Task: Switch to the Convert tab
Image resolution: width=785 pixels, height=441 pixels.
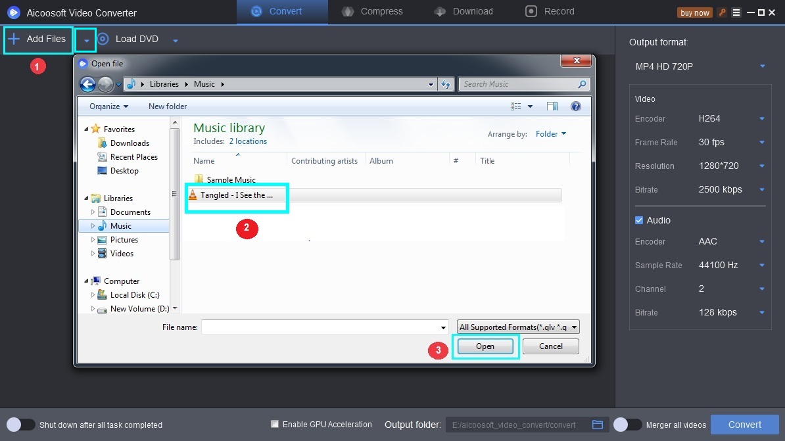Action: (282, 12)
